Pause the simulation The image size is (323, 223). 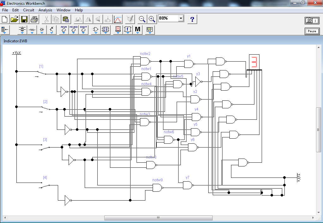tap(312, 31)
